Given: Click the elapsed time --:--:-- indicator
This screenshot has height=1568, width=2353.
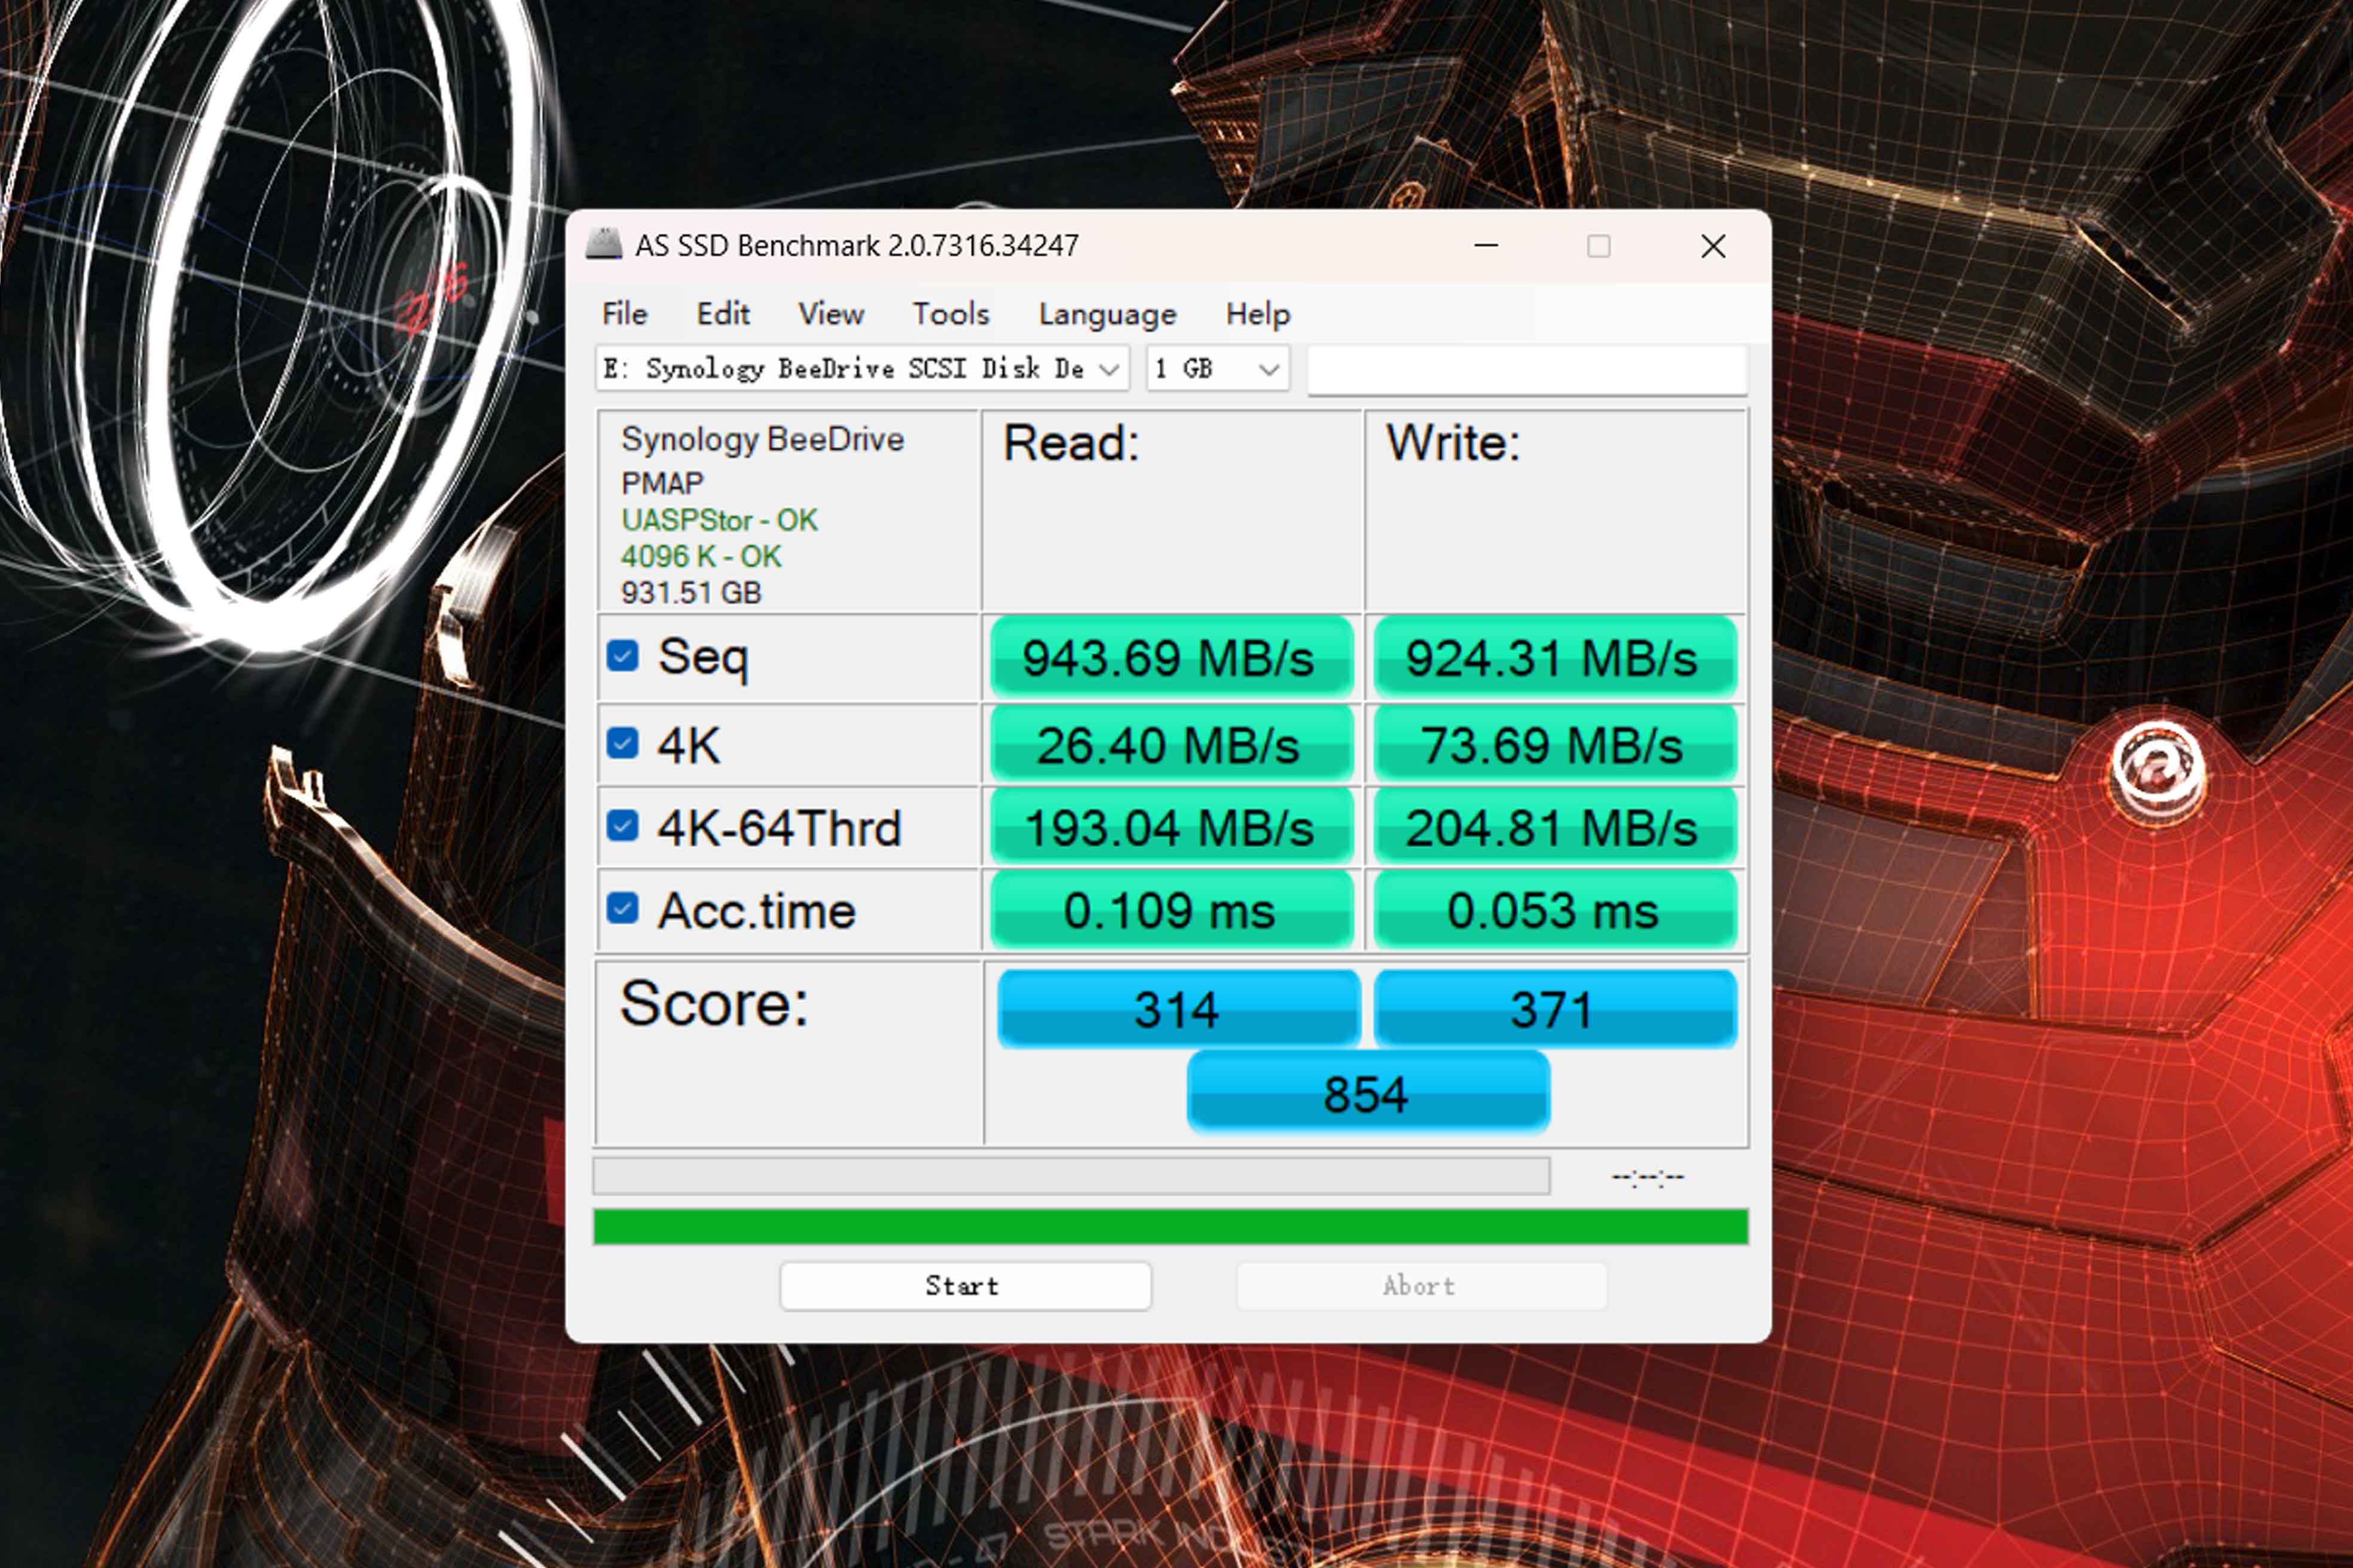Looking at the screenshot, I should [x=1648, y=1177].
